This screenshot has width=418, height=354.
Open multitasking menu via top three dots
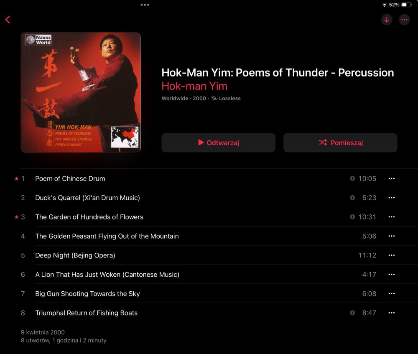click(145, 5)
